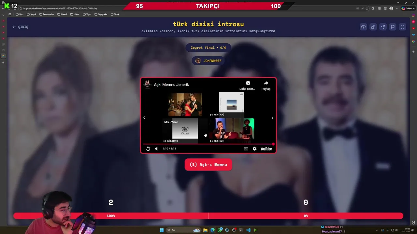Screen dimensions: 417x234
Task: Open WhatsApp from taskbar
Action: 220,230
